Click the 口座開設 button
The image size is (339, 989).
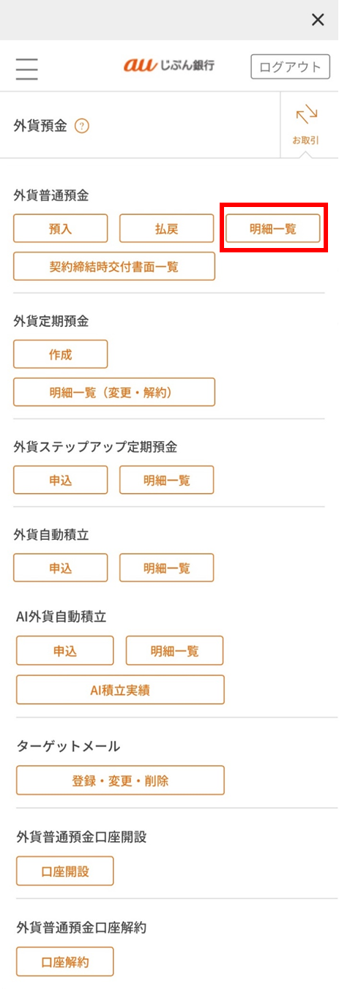[x=65, y=871]
